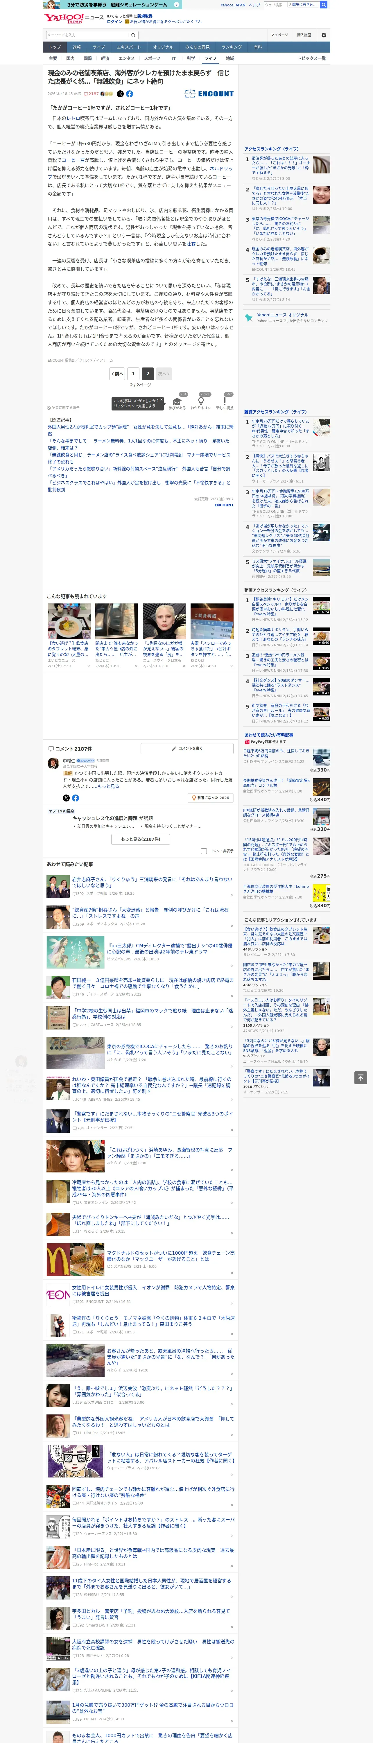Image resolution: width=373 pixels, height=1743 pixels.
Task: Click the コメントを書く button
Action: click(186, 748)
